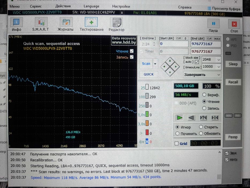The image size is (250, 188).
Task: Open the Language menu
Action: coord(91,6)
